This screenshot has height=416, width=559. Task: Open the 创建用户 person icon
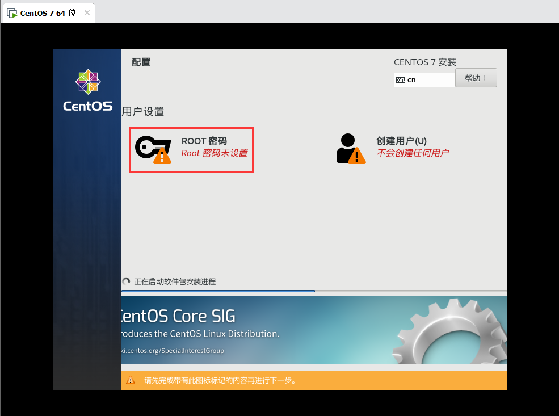(351, 149)
